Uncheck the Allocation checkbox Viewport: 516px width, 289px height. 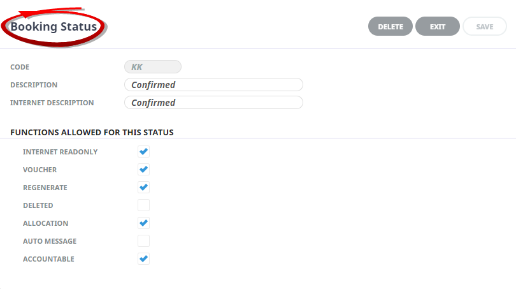pos(143,223)
